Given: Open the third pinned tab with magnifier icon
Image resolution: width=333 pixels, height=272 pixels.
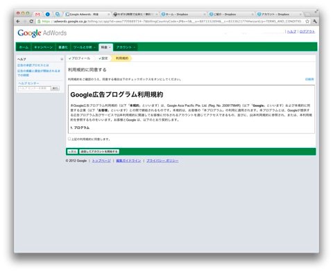Looking at the screenshot, I should [x=58, y=15].
